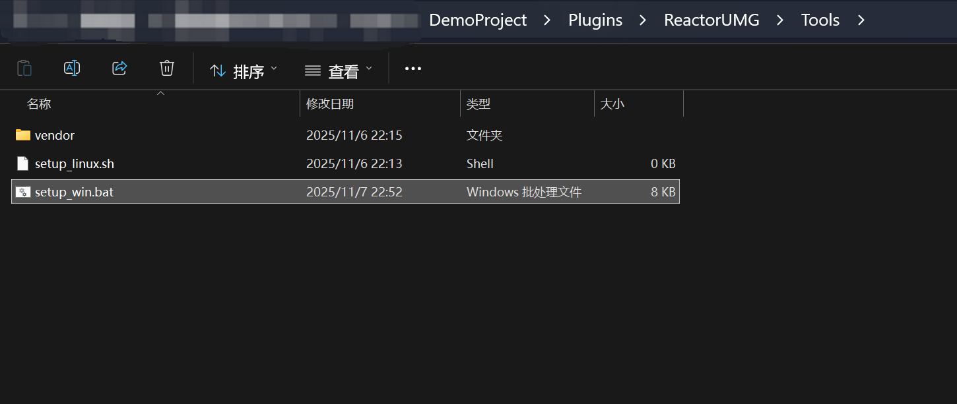Expand the chevron after ReactorUMG breadcrumb
This screenshot has width=957, height=404.
tap(780, 20)
